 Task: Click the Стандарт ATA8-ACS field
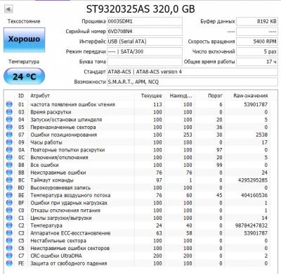point(192,72)
